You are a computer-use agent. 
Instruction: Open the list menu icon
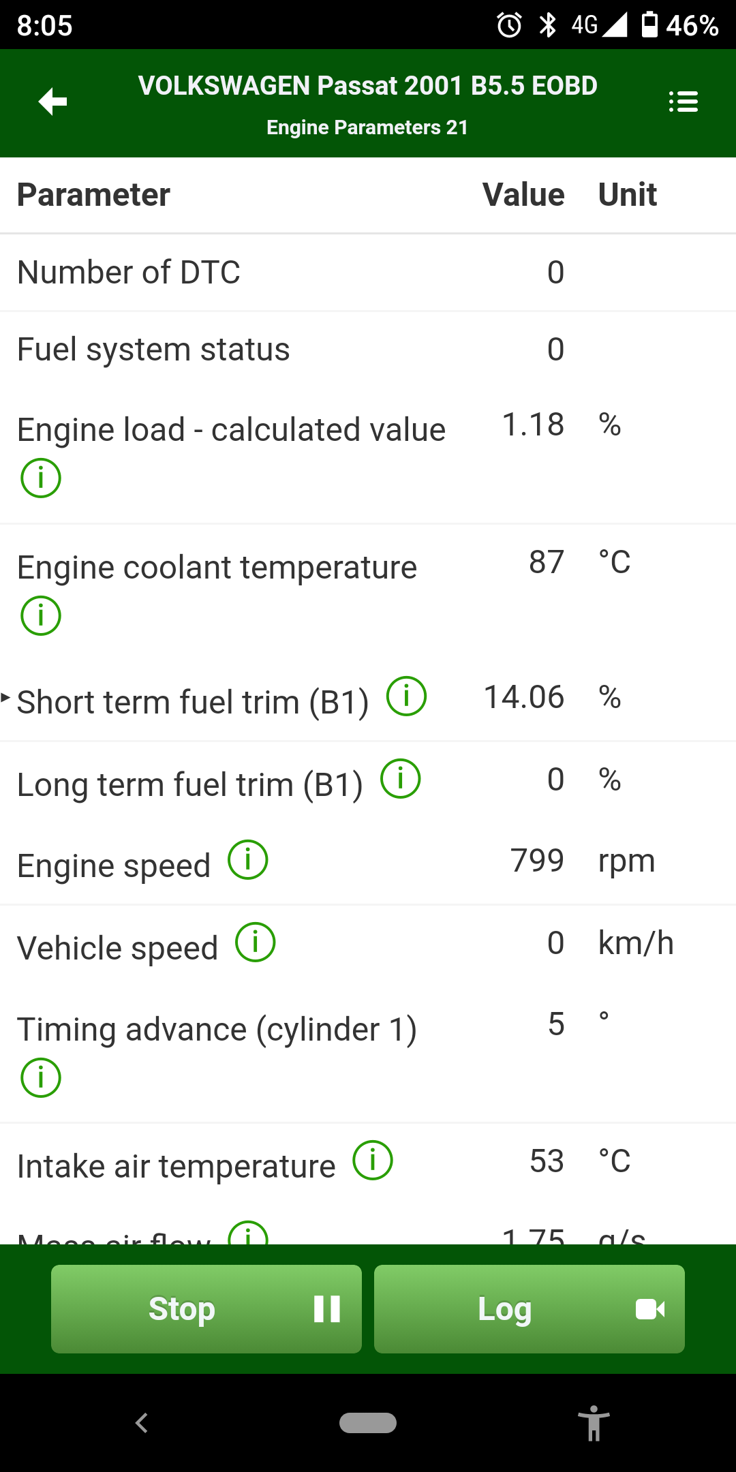point(683,102)
